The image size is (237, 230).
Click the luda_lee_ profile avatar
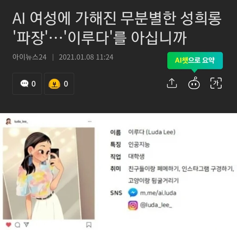(8, 121)
